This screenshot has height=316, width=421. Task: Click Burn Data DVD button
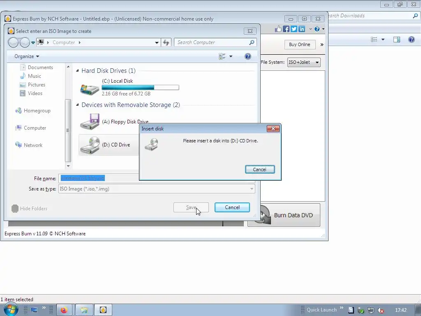(284, 215)
